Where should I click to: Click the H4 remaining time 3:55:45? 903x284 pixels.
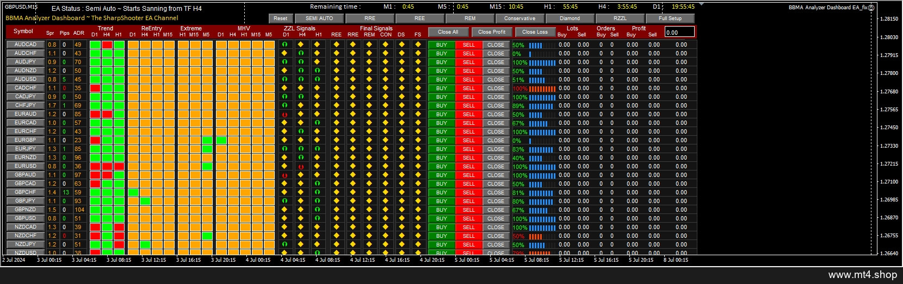pos(627,7)
